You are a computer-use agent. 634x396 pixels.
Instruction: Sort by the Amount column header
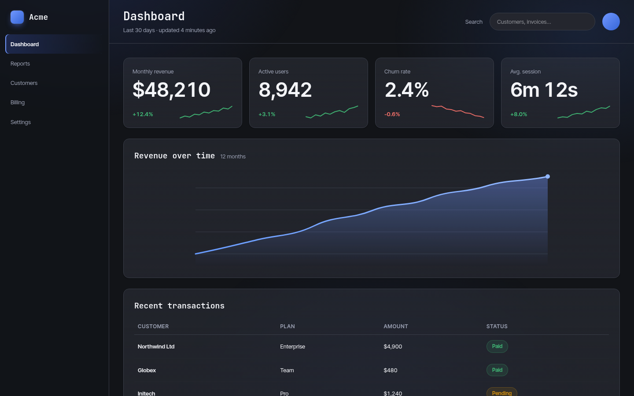[x=396, y=326]
